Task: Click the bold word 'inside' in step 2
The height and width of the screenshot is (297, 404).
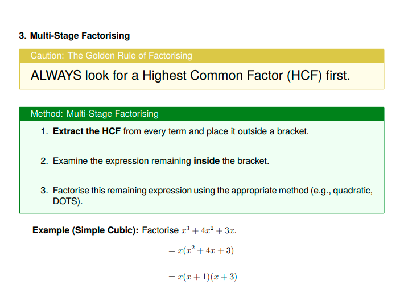Action: [x=207, y=161]
